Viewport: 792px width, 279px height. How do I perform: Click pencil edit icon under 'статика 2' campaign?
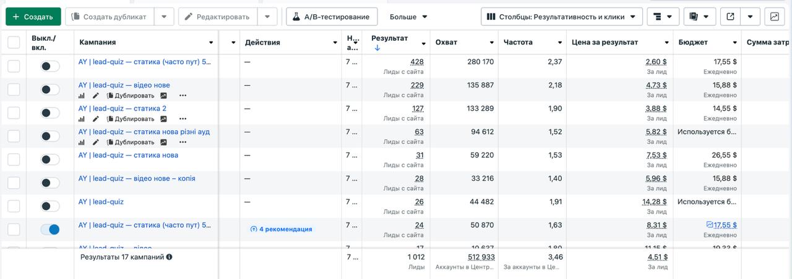[96, 119]
